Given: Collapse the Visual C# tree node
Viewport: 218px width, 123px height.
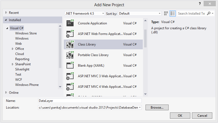Looking at the screenshot, I should [7, 28].
